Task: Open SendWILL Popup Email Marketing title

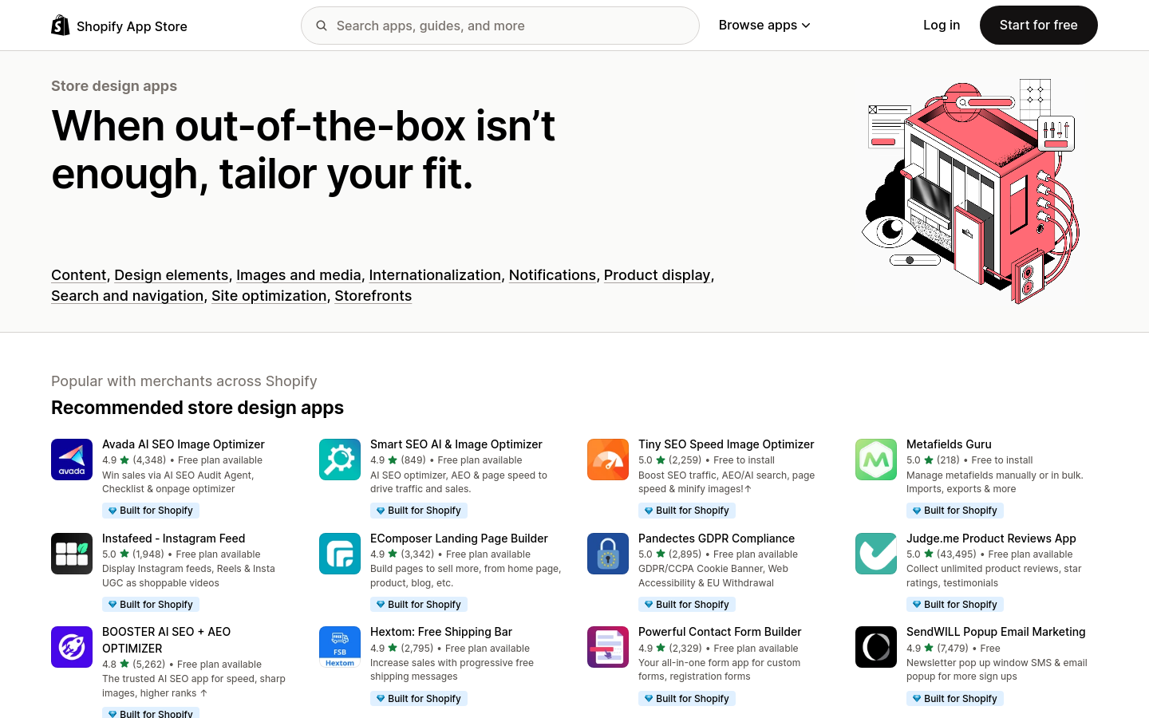Action: pyautogui.click(x=996, y=632)
